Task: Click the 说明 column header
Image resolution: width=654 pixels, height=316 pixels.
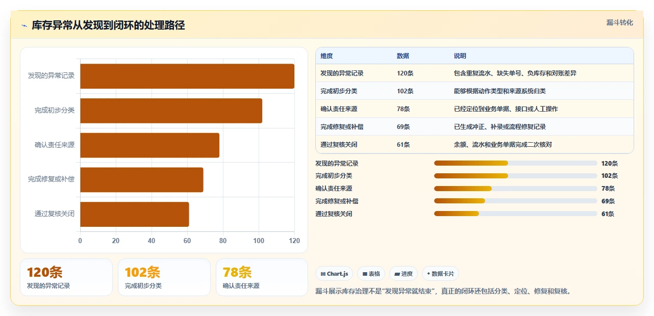Action: [460, 56]
